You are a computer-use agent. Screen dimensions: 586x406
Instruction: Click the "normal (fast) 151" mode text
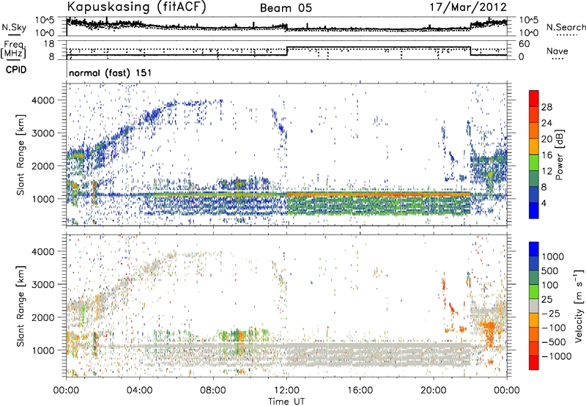point(111,73)
